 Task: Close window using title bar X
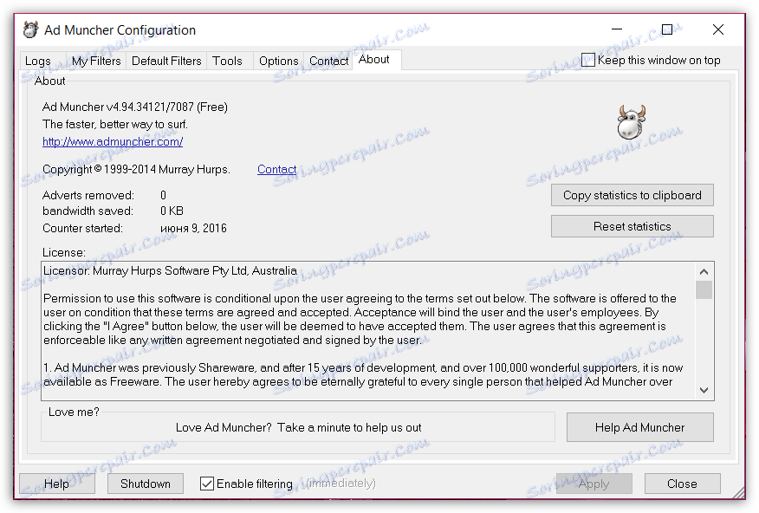point(718,29)
